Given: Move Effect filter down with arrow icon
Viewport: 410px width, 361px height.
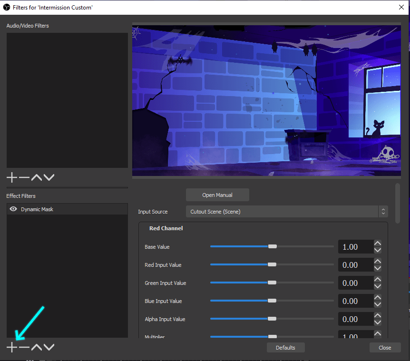Looking at the screenshot, I should pos(49,347).
